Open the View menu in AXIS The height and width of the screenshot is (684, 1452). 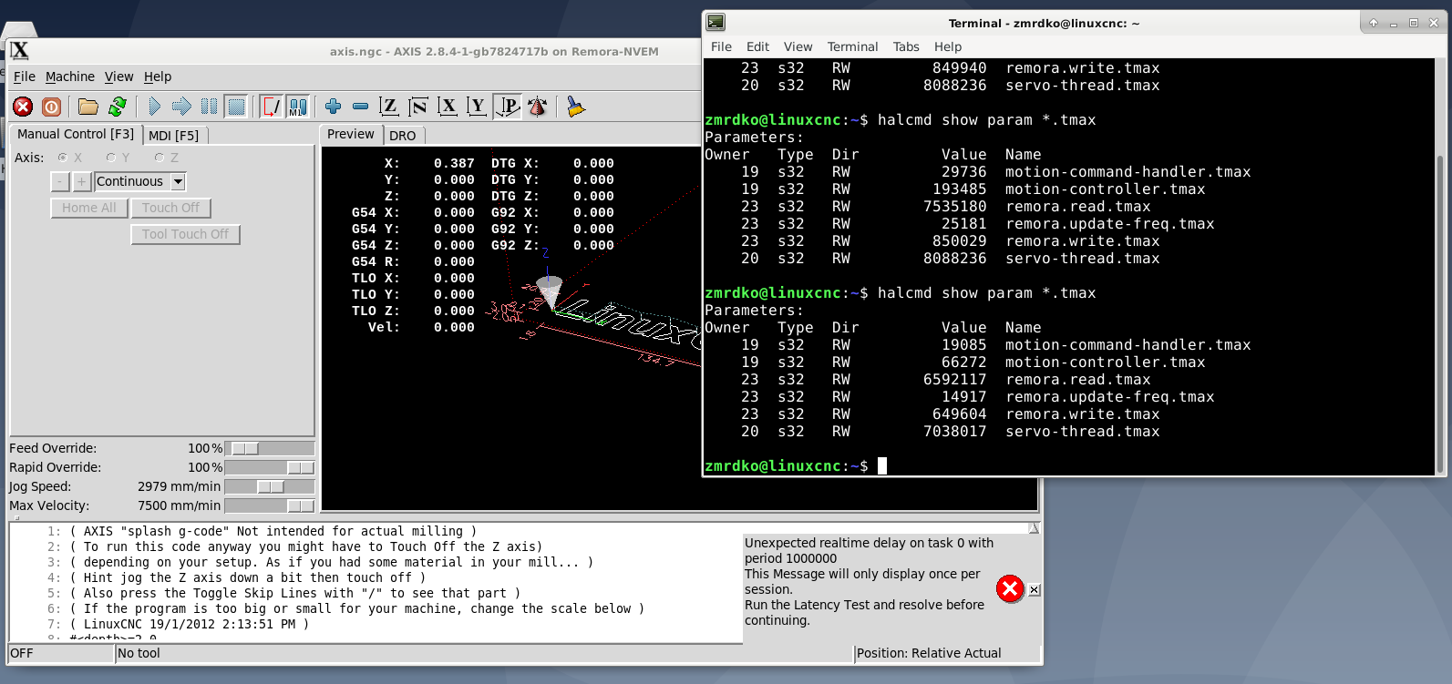coord(119,77)
